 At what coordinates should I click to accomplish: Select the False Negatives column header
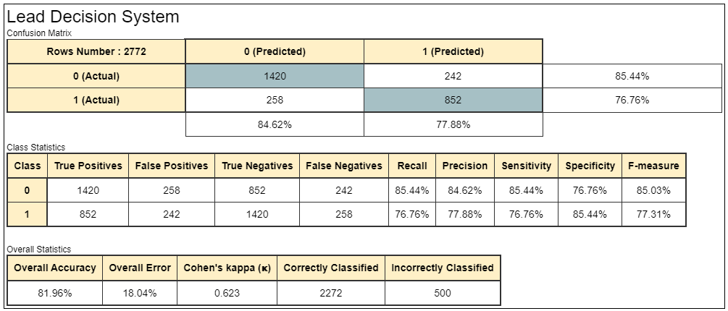pos(343,166)
